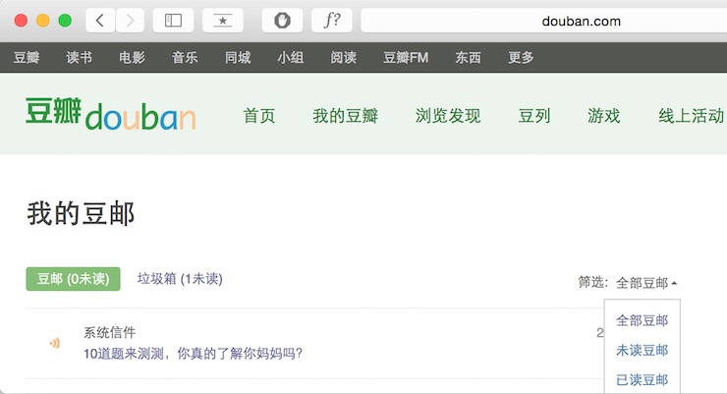This screenshot has width=727, height=394.
Task: Go back with Safari's back arrow
Action: [100, 21]
